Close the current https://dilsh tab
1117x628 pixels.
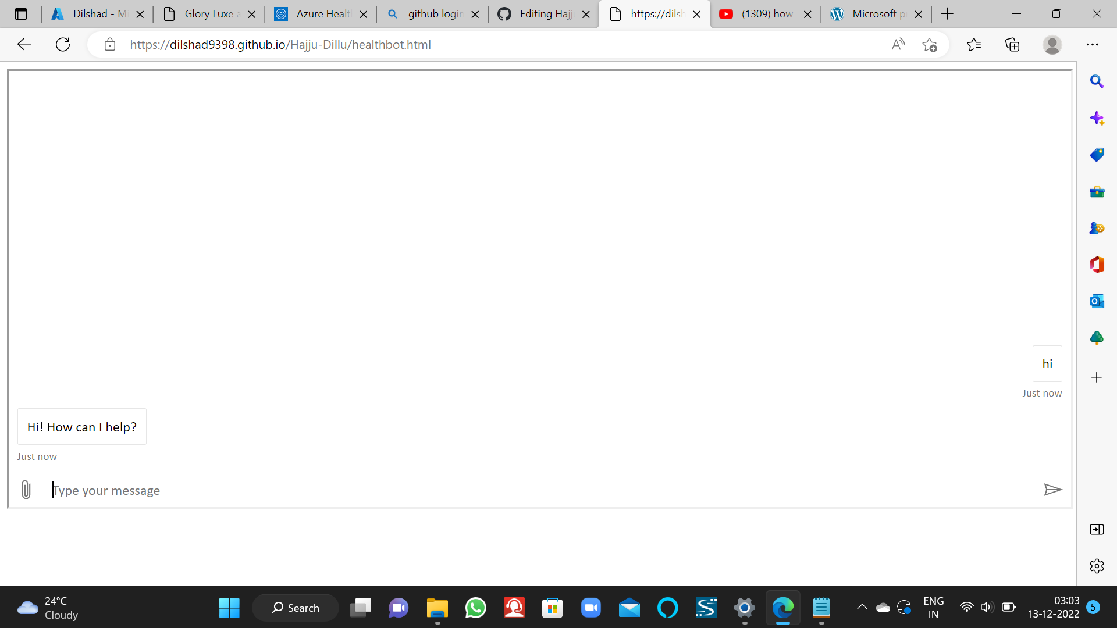(697, 15)
